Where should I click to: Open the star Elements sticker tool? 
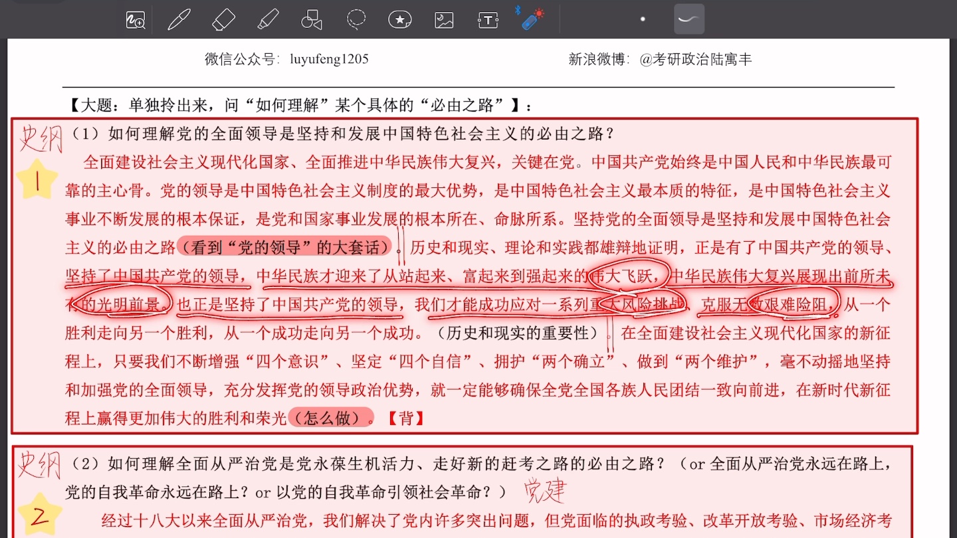tap(399, 20)
